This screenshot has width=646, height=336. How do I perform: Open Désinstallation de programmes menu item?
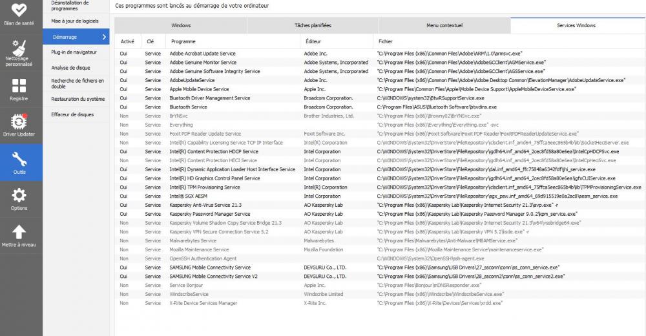(x=76, y=6)
